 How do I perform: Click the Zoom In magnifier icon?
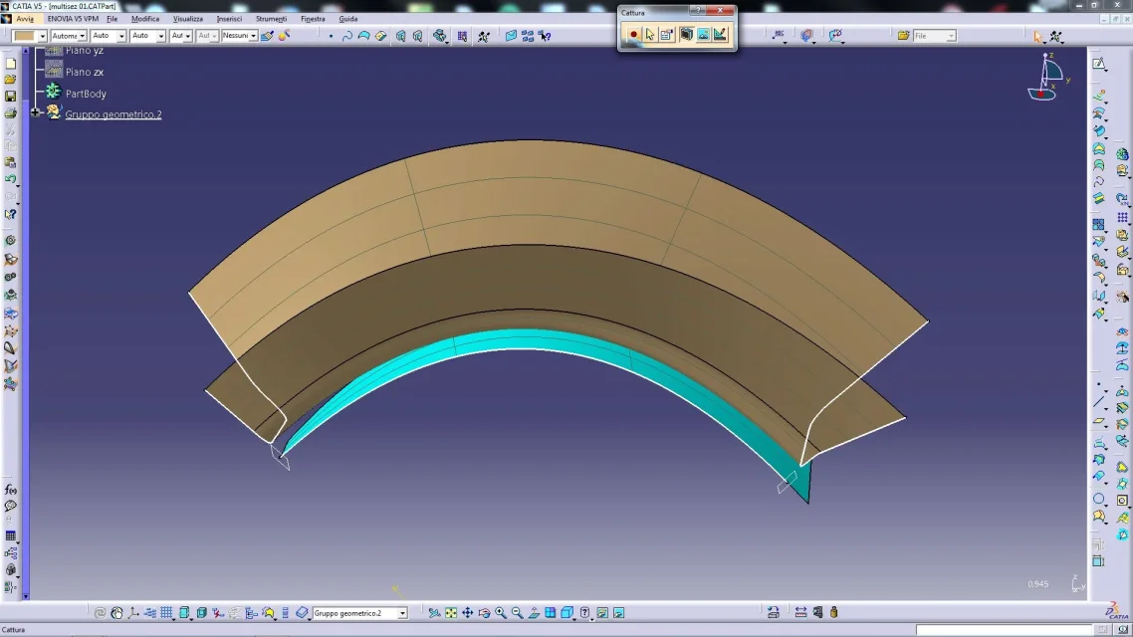(x=501, y=613)
